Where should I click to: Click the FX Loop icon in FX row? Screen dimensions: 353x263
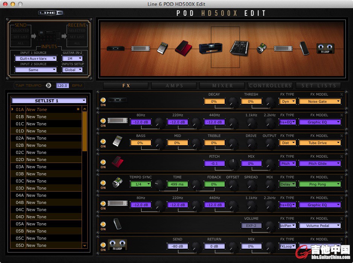[x=117, y=245]
